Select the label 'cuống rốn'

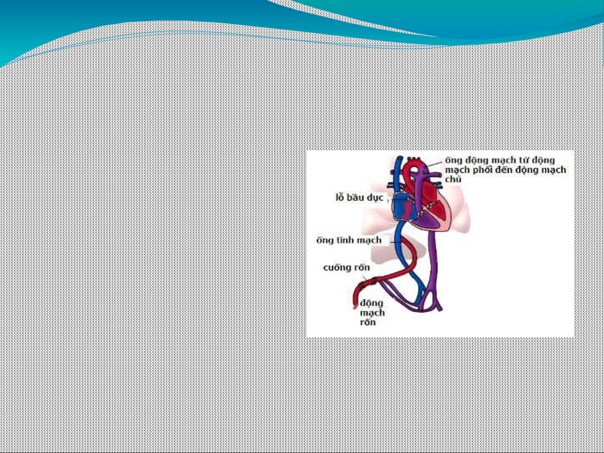(x=346, y=267)
